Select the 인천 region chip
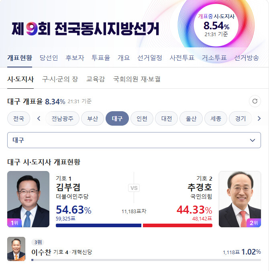Screen dimensions: 269x271 click(x=142, y=118)
